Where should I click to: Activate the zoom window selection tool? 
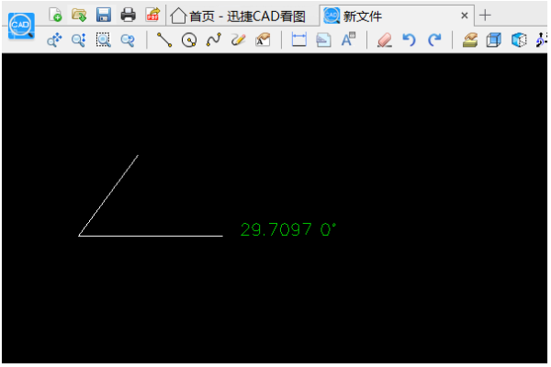103,40
